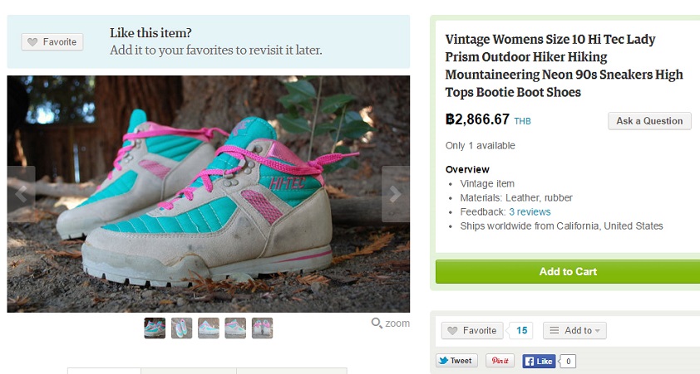Viewport: 700px width, 374px height.
Task: Click the main shoe product photo
Action: click(208, 193)
